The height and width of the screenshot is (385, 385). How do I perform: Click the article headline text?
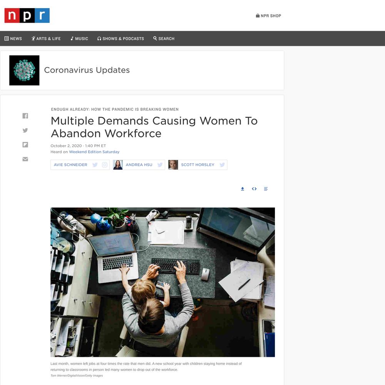[x=154, y=127]
